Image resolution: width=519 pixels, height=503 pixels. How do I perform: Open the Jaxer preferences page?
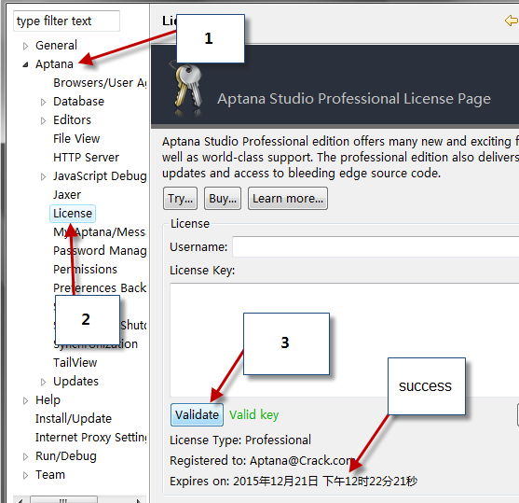(x=67, y=195)
